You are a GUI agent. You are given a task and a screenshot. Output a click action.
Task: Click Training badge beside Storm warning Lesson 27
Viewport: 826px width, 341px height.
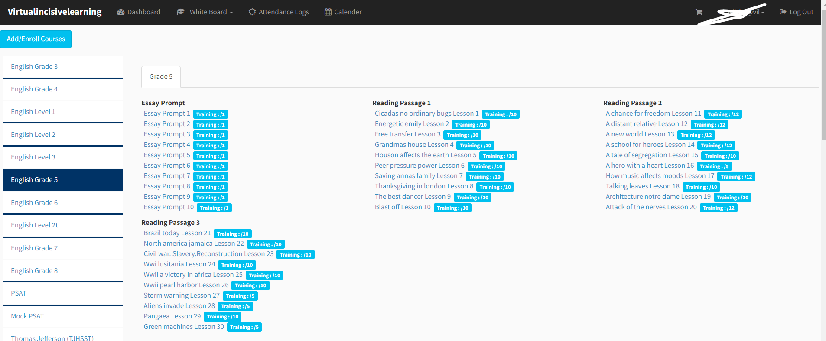click(240, 296)
